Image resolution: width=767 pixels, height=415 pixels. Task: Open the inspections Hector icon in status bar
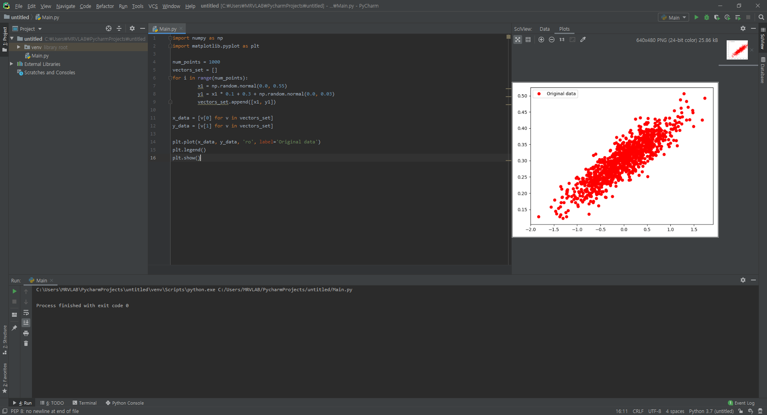coord(760,411)
